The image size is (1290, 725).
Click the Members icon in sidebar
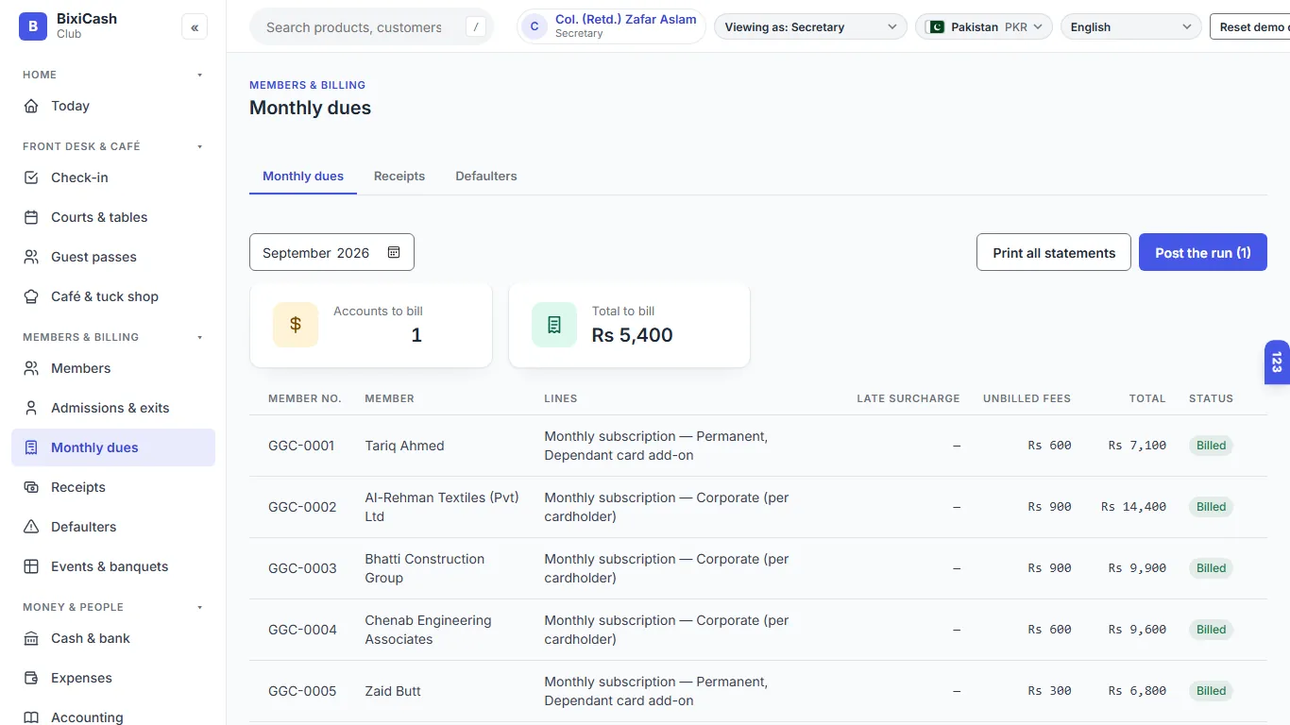tap(31, 368)
